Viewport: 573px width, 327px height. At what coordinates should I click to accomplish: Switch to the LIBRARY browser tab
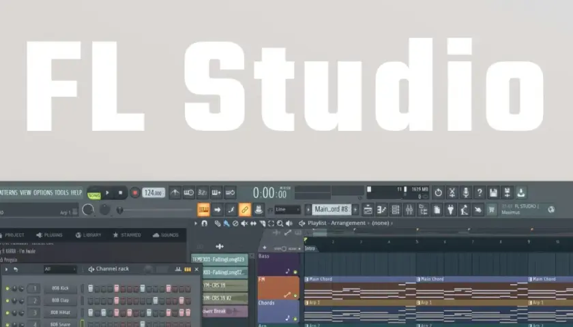click(x=88, y=235)
